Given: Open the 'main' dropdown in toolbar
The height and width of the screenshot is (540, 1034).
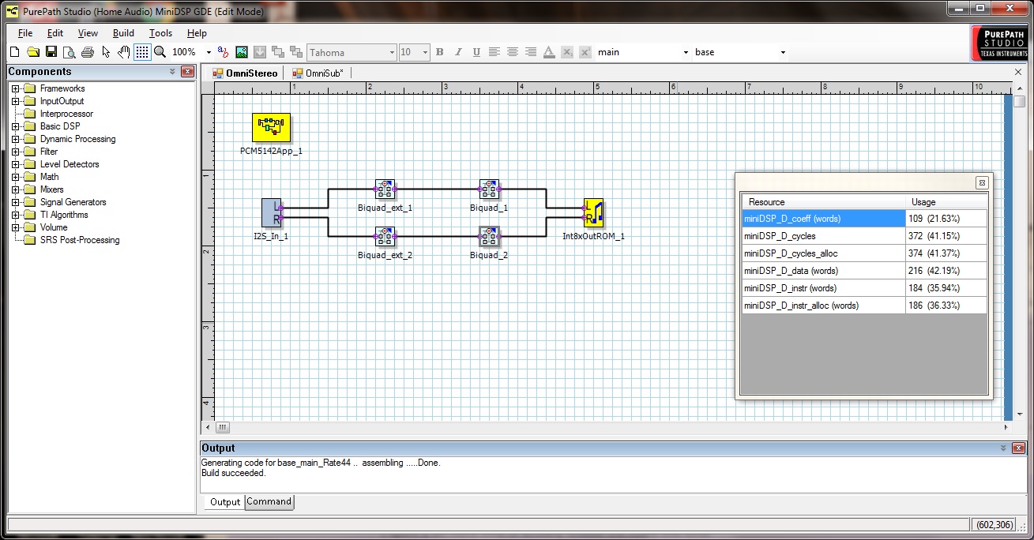Looking at the screenshot, I should pos(686,52).
